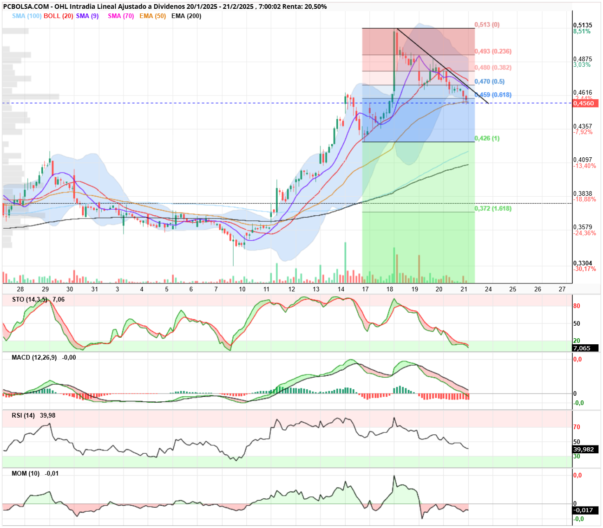
Task: Click the SMA (100) legend label
Action: (26, 16)
